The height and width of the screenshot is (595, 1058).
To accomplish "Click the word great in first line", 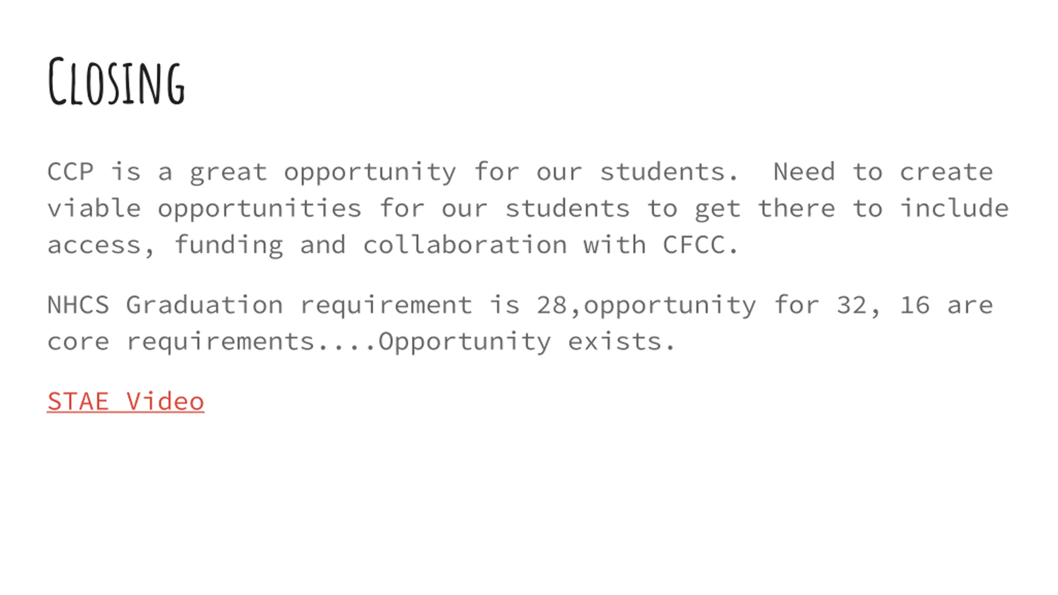I will [229, 173].
